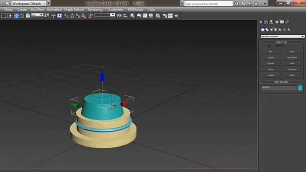Switch to the Hierarchy command panel
Viewport: 306px width, 172px height.
271,22
